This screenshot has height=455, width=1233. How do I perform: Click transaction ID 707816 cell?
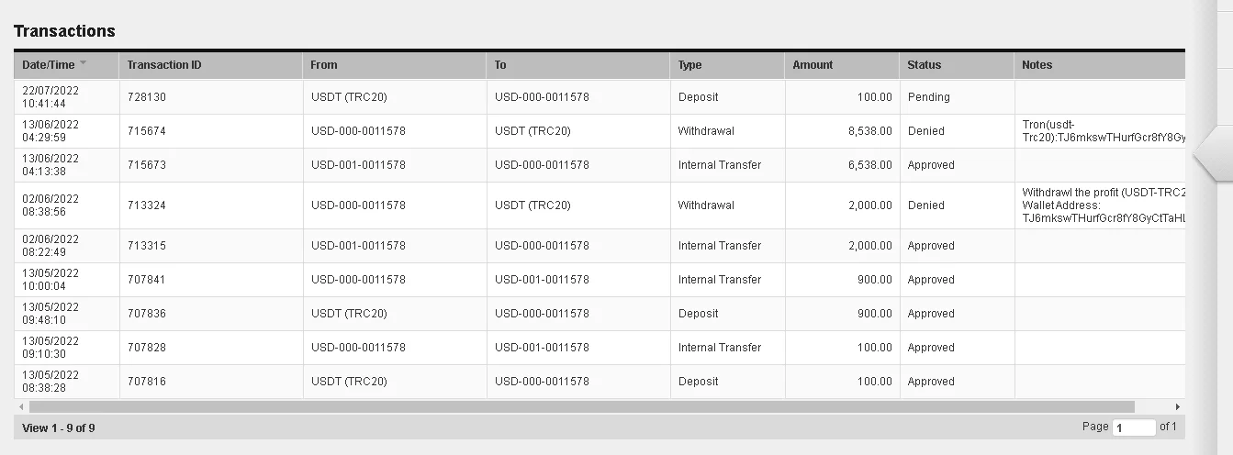(x=147, y=382)
